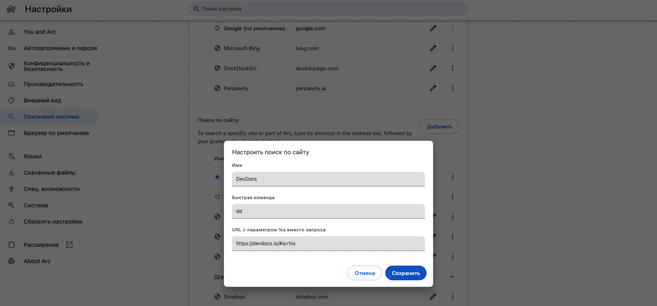The height and width of the screenshot is (306, 657).
Task: Open more options menu for Microsoft Bing
Action: pos(453,48)
